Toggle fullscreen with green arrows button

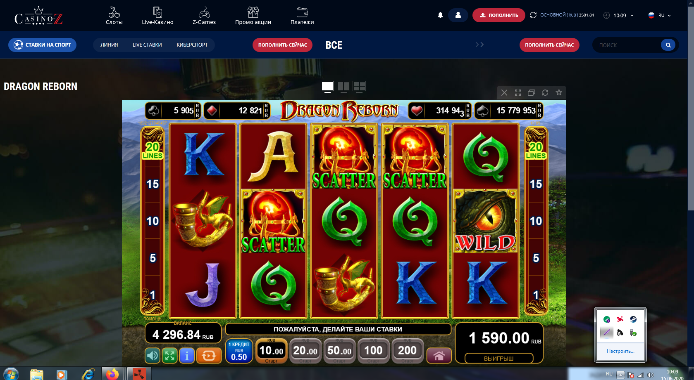(169, 355)
